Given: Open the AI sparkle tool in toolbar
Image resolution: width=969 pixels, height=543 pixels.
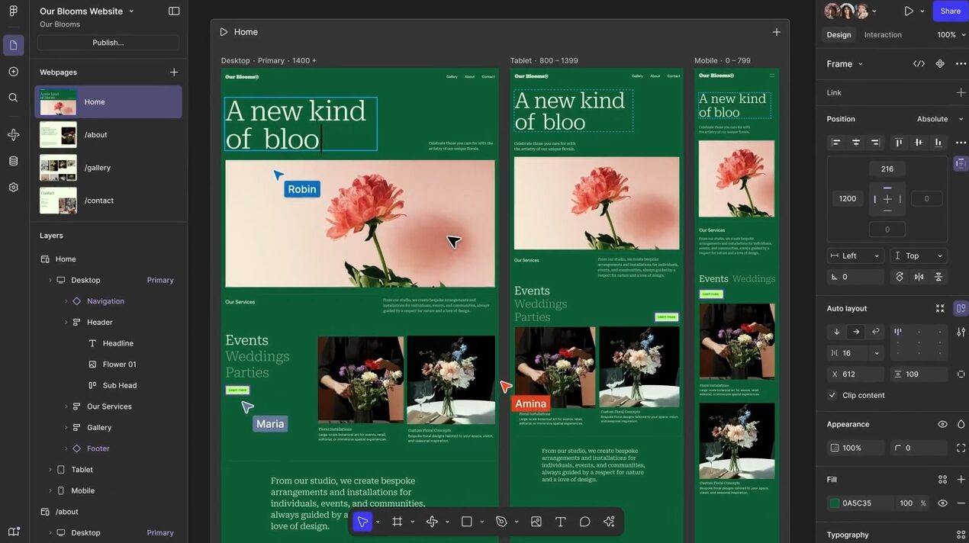Looking at the screenshot, I should click(609, 522).
